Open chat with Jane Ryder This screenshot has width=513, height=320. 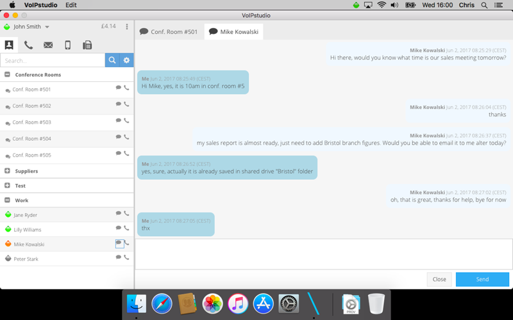point(119,213)
